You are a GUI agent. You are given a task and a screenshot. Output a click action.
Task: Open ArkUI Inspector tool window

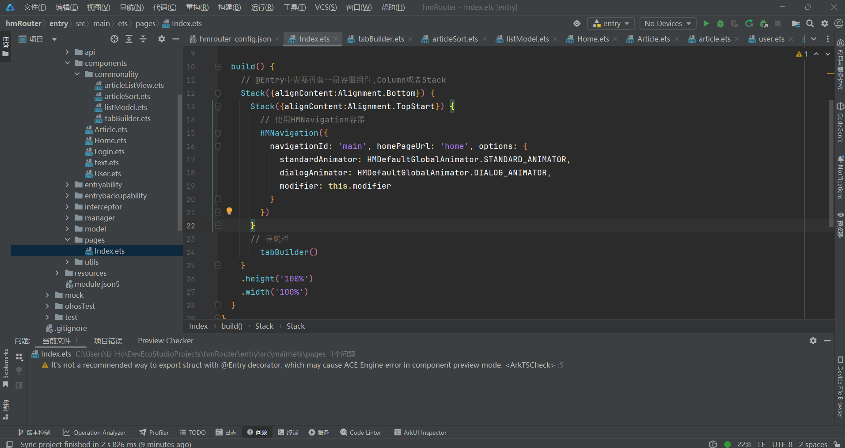[x=420, y=433]
